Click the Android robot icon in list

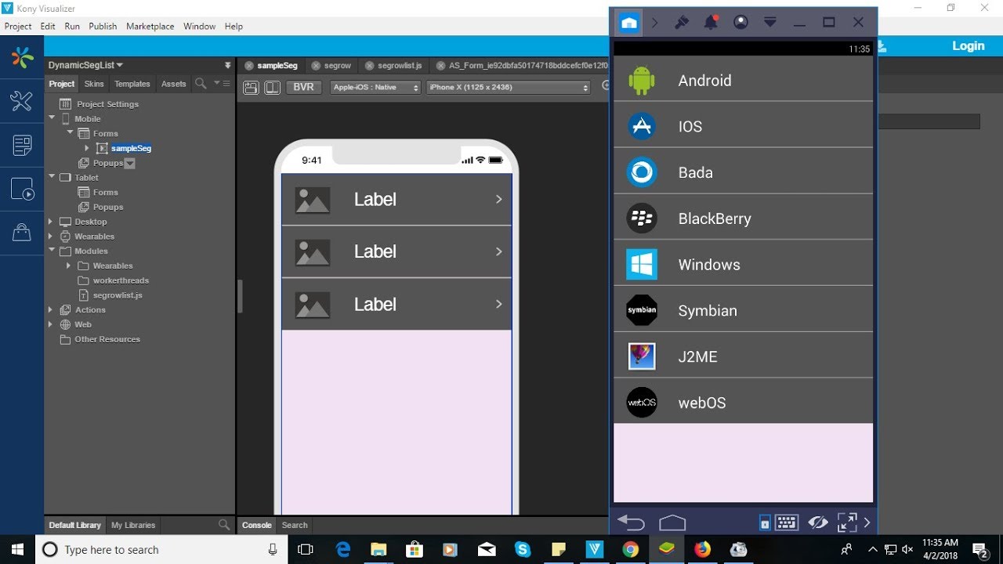coord(642,81)
